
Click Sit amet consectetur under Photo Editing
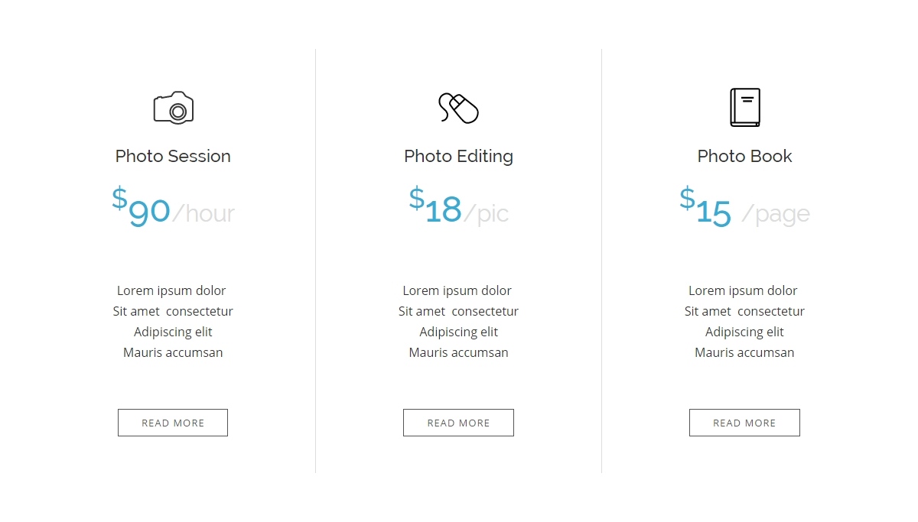[x=458, y=311]
